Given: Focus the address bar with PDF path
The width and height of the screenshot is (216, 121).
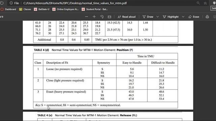Looking at the screenshot, I should coord(75,3).
